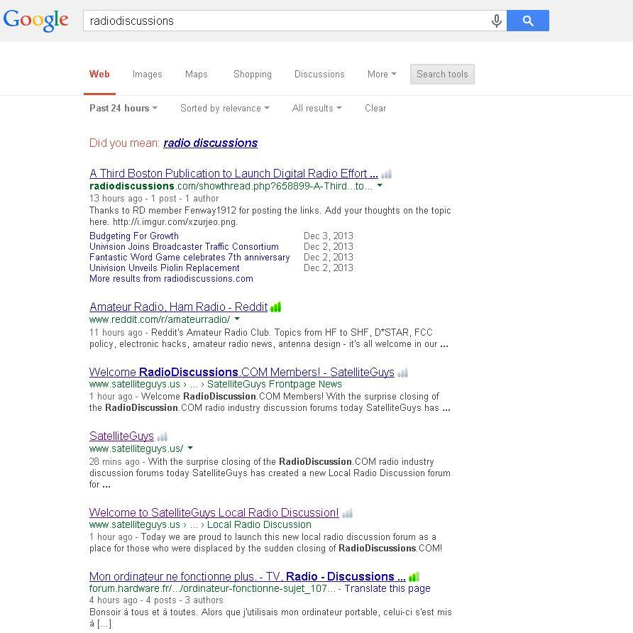633x633 pixels.
Task: Open the All results dropdown
Action: 317,108
